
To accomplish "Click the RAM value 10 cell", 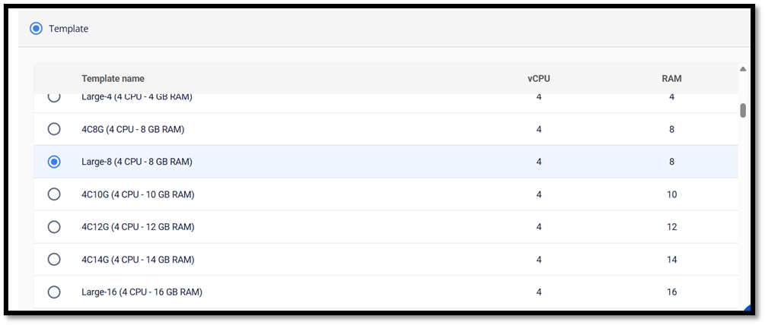I will (x=671, y=194).
